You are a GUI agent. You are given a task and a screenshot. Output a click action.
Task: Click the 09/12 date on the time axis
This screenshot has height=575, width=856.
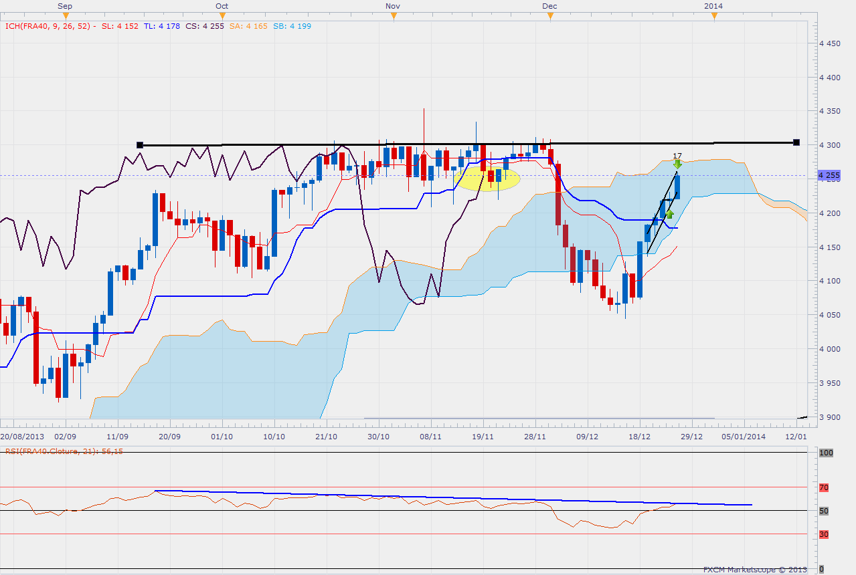pos(588,437)
